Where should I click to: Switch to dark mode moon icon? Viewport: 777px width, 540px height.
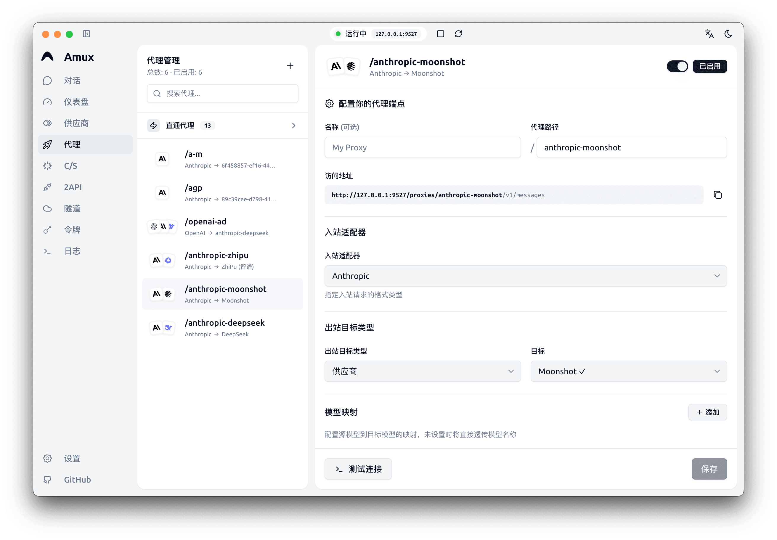click(728, 34)
